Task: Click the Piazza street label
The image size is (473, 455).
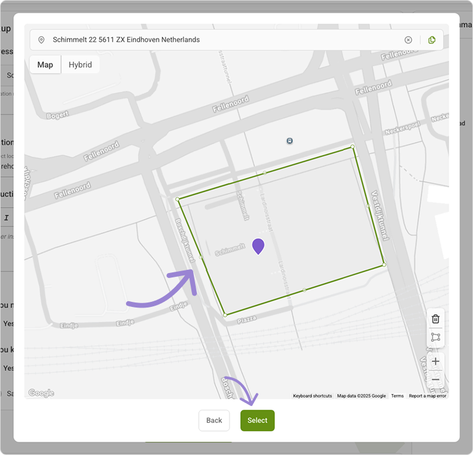Action: [247, 319]
